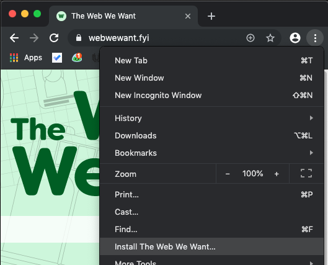
Task: Increase zoom with plus button
Action: pos(277,174)
